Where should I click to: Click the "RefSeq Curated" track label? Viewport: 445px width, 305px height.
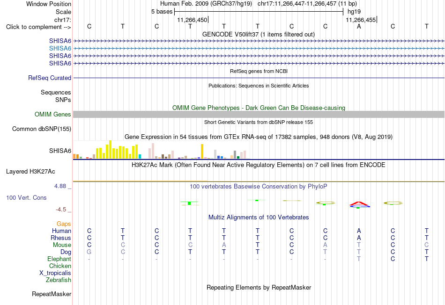click(x=49, y=78)
